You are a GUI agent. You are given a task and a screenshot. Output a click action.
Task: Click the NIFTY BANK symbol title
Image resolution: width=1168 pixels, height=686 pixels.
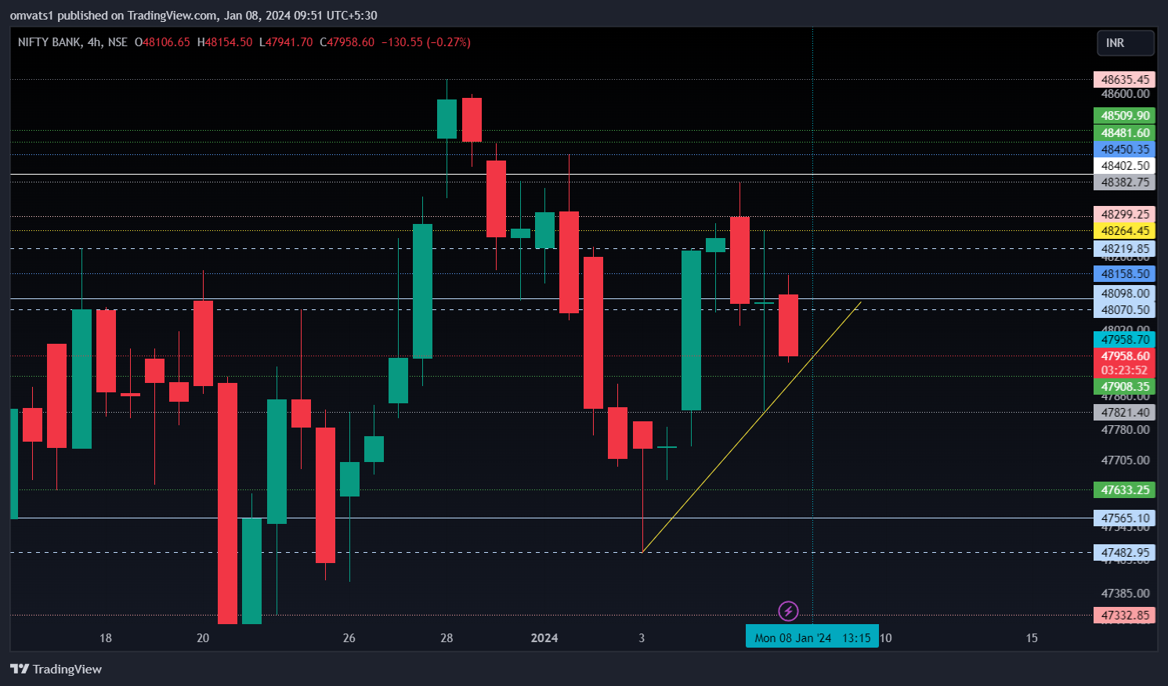pos(49,42)
